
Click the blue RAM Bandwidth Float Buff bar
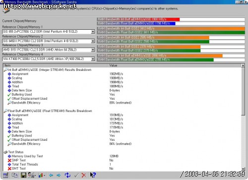click(136, 23)
